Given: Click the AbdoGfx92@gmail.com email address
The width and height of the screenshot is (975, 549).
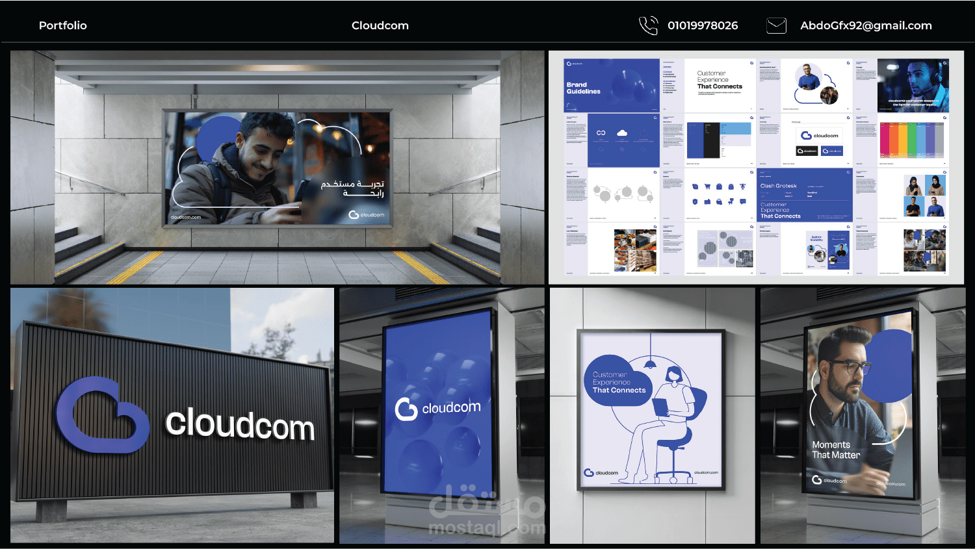Looking at the screenshot, I should pos(866,25).
